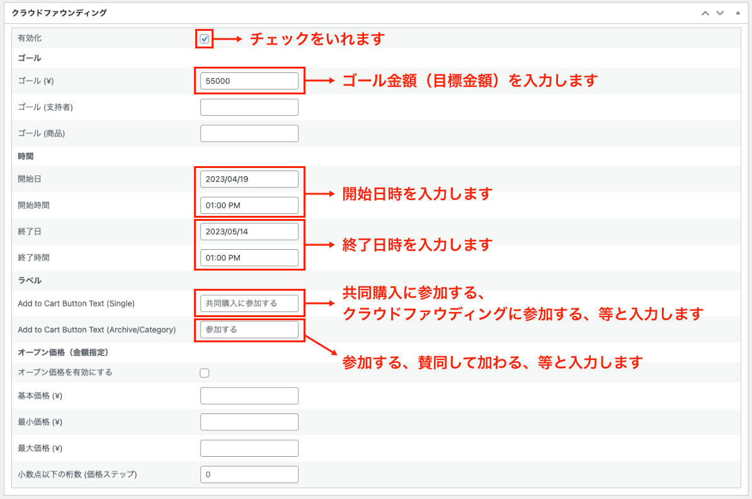Viewport: 752px width, 499px height.
Task: Click the move panel up arrow
Action: pos(705,13)
